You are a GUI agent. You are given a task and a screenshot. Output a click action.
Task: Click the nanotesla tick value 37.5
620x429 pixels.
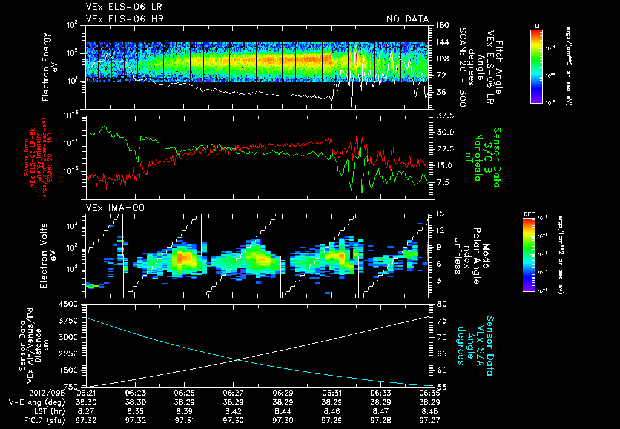[x=445, y=116]
